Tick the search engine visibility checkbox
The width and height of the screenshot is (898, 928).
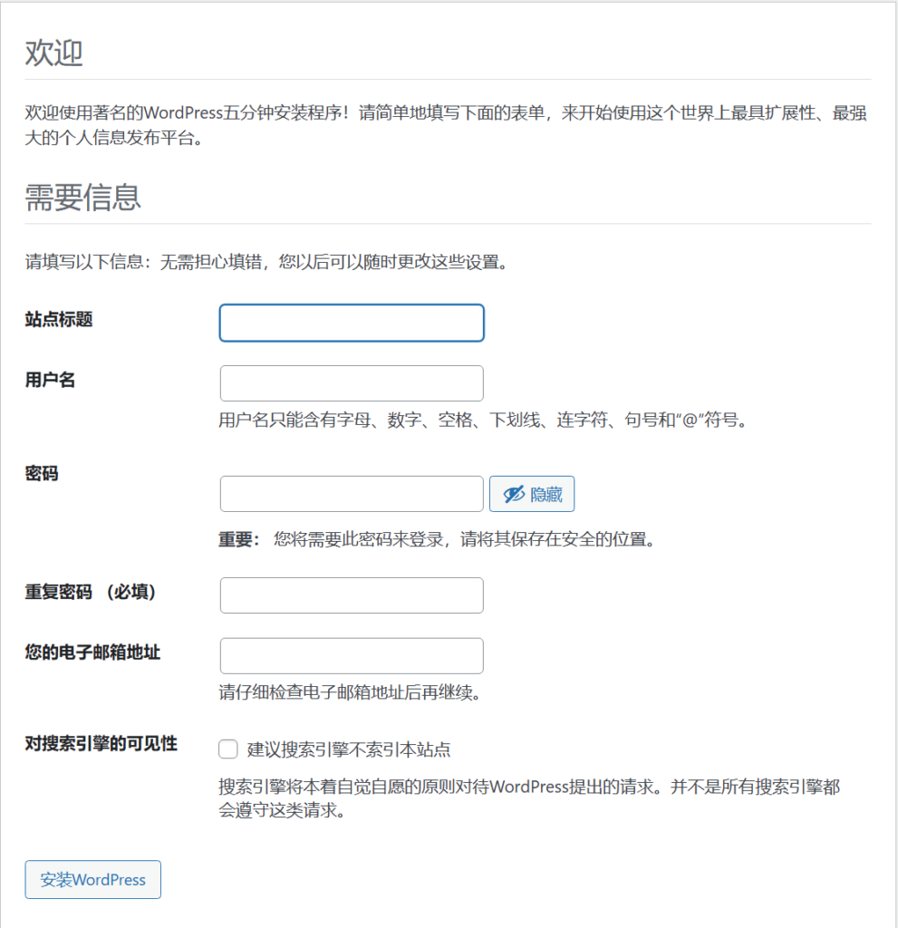[228, 749]
